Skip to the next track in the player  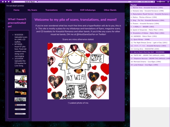[9, 2]
